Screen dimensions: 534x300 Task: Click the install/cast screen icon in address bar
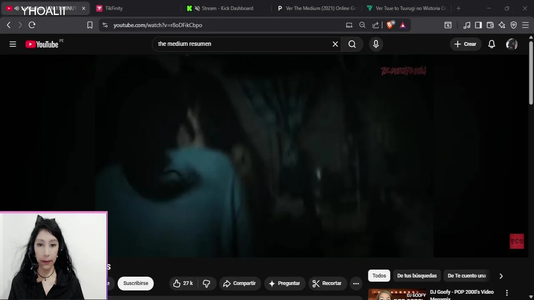pyautogui.click(x=349, y=25)
